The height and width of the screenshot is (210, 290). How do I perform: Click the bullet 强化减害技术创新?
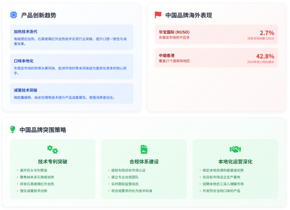(x=34, y=191)
